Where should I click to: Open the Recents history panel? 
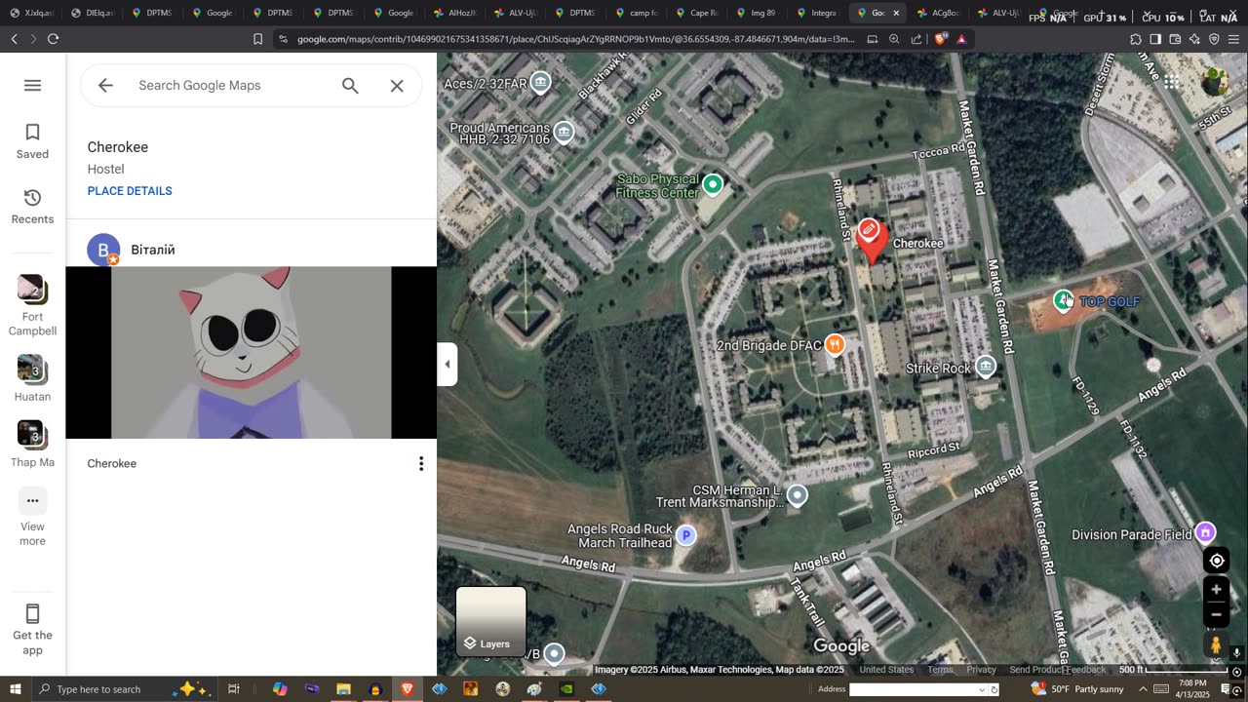tap(32, 207)
